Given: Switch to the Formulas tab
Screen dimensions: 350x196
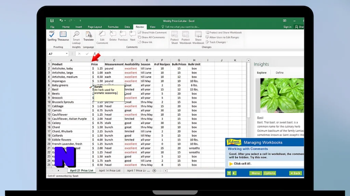Looking at the screenshot, I should pos(113,27).
